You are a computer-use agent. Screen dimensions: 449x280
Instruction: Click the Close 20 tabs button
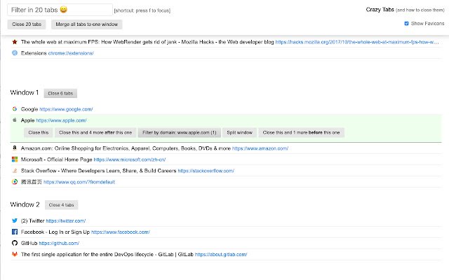point(27,24)
